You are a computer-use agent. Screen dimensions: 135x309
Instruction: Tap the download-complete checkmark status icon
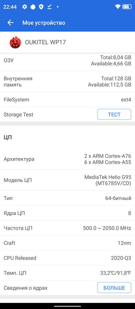(49, 7)
